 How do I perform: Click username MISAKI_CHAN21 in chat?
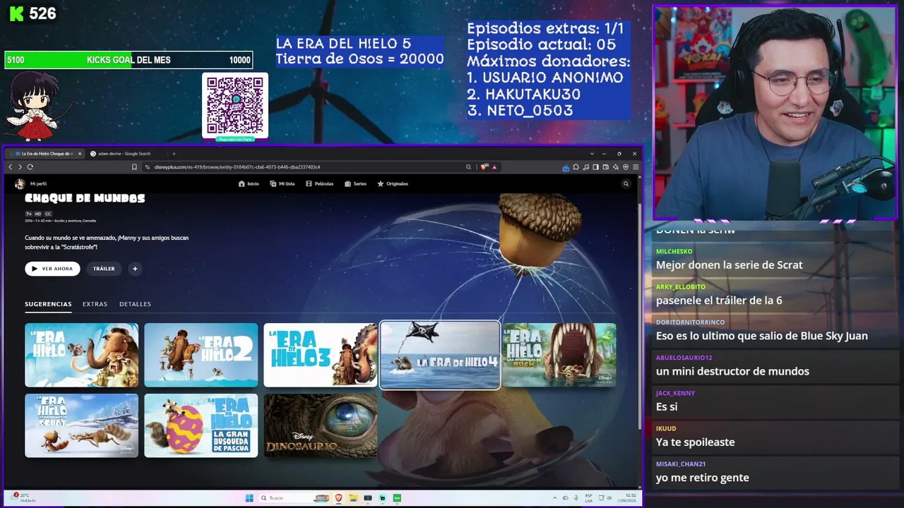click(680, 464)
